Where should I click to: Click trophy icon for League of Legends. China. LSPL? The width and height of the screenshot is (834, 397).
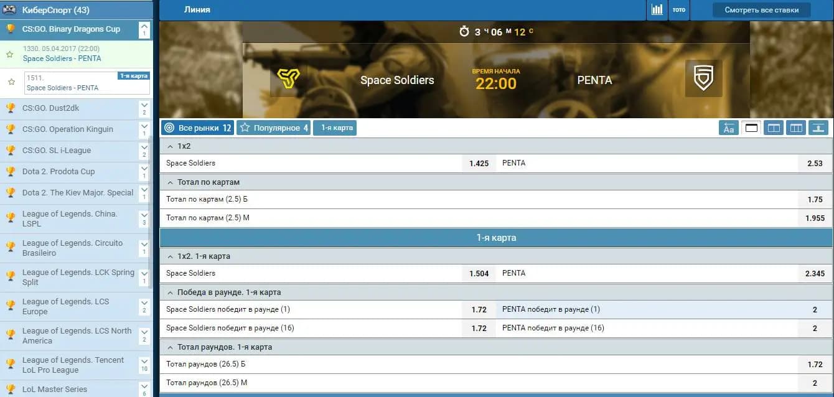pyautogui.click(x=11, y=218)
